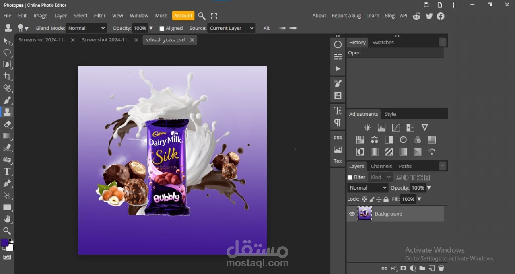This screenshot has width=515, height=274.
Task: Open the Blog link
Action: 389,16
